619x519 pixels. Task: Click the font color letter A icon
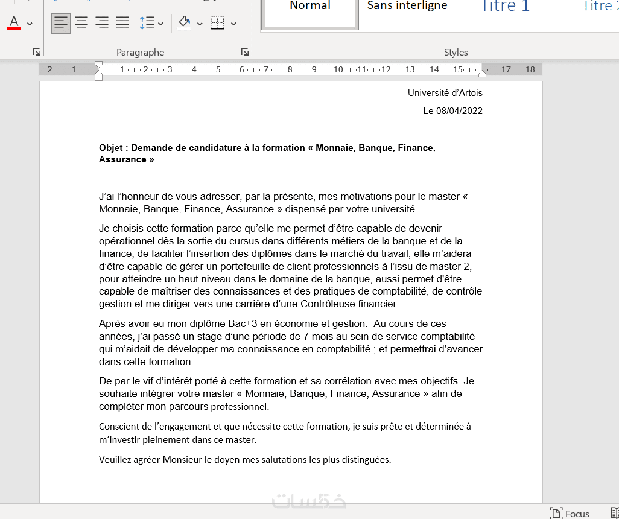click(x=14, y=23)
